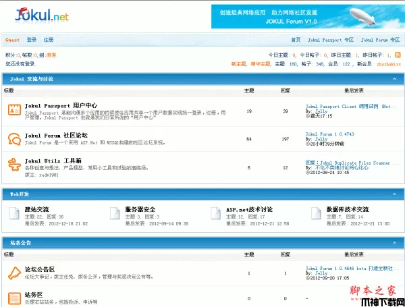View newest member zhuzhukiss profile
Screen dimensions: 405x307
(388, 64)
